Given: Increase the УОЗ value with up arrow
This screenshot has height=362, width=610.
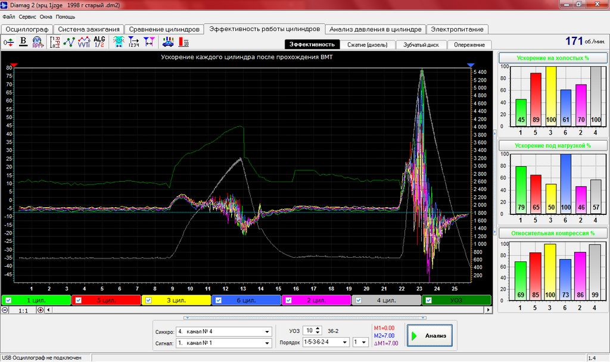Looking at the screenshot, I should click(318, 329).
